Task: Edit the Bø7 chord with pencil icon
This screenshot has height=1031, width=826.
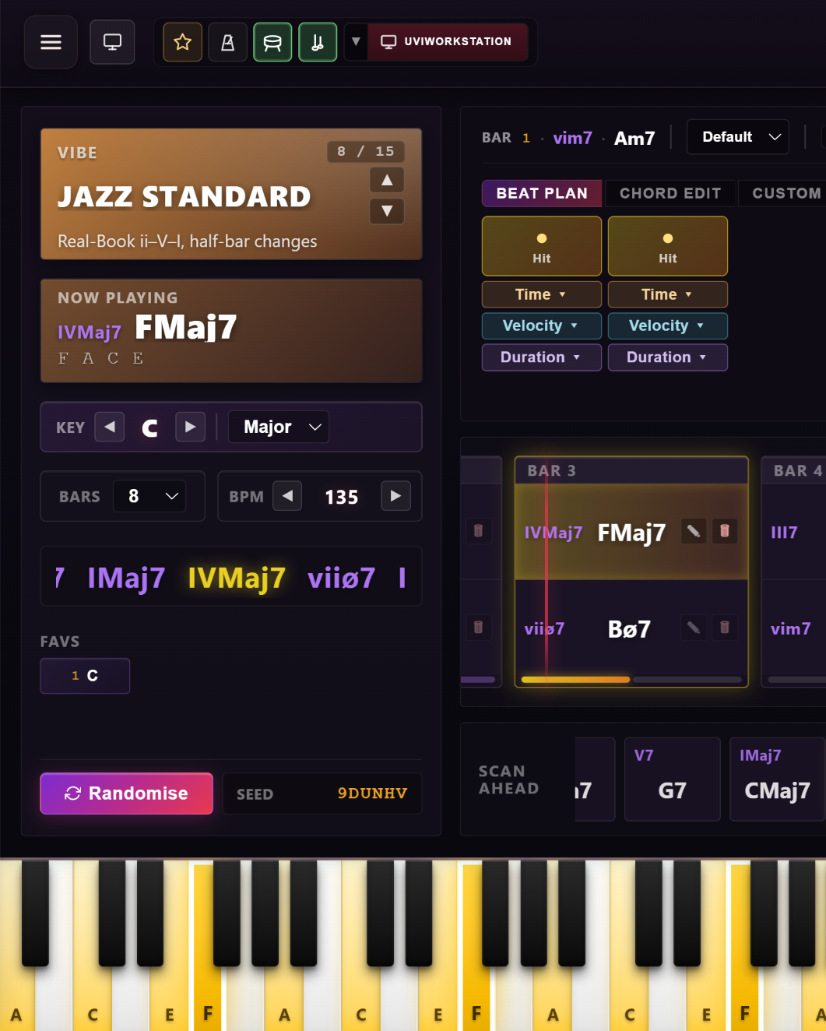Action: pos(693,628)
